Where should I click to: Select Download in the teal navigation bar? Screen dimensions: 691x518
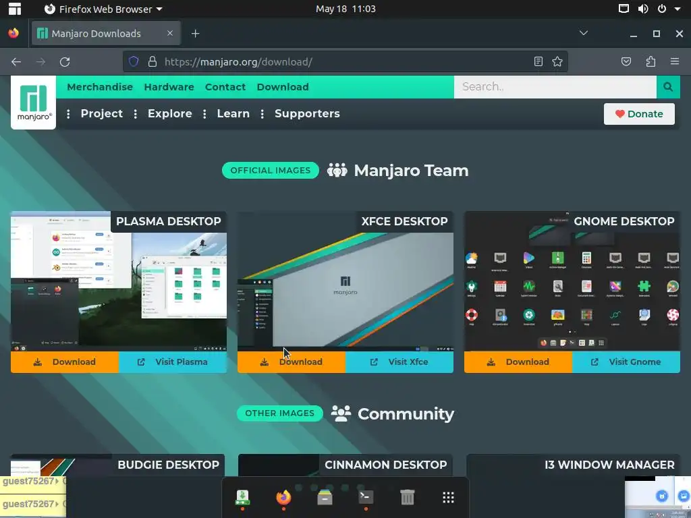(x=283, y=87)
